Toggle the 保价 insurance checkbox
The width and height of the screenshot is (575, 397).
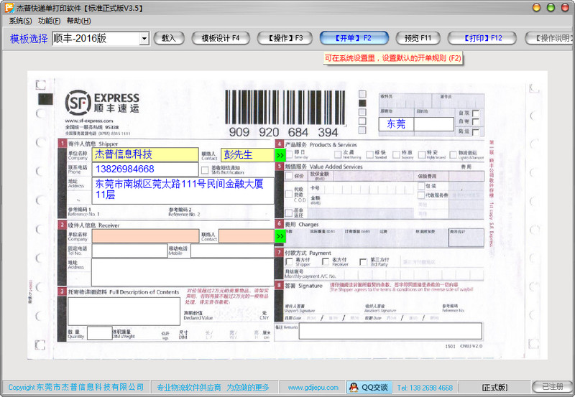click(289, 176)
